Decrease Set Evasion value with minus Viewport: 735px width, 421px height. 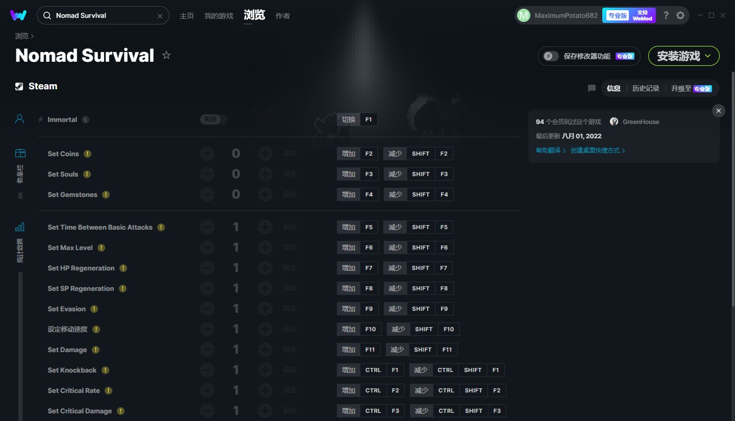(207, 309)
